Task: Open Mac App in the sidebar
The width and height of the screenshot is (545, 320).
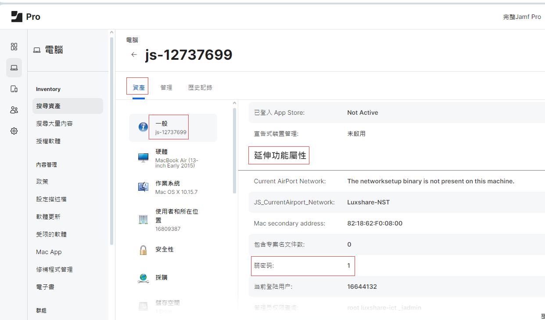Action: pos(49,252)
